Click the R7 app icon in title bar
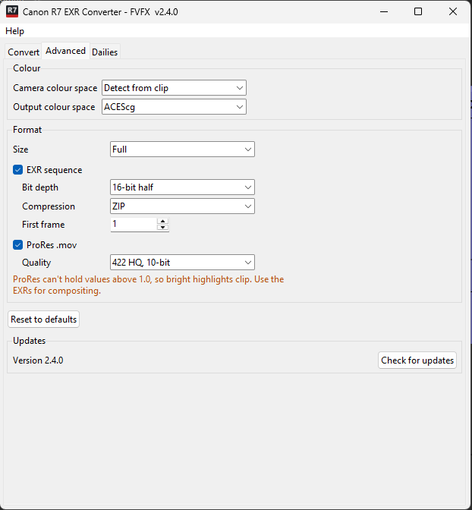 pyautogui.click(x=11, y=11)
